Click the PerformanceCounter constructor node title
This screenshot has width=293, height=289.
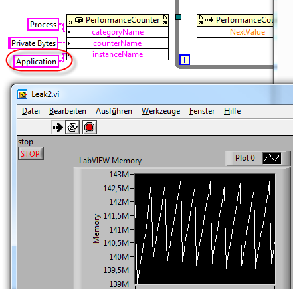click(x=122, y=20)
